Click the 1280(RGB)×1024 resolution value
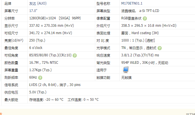Screen dimensions: 195x115 (x=52, y=18)
